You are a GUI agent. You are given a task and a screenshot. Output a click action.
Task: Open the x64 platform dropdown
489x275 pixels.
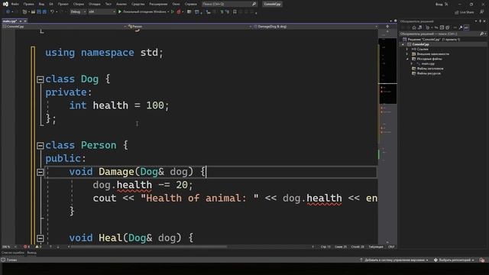click(x=102, y=12)
